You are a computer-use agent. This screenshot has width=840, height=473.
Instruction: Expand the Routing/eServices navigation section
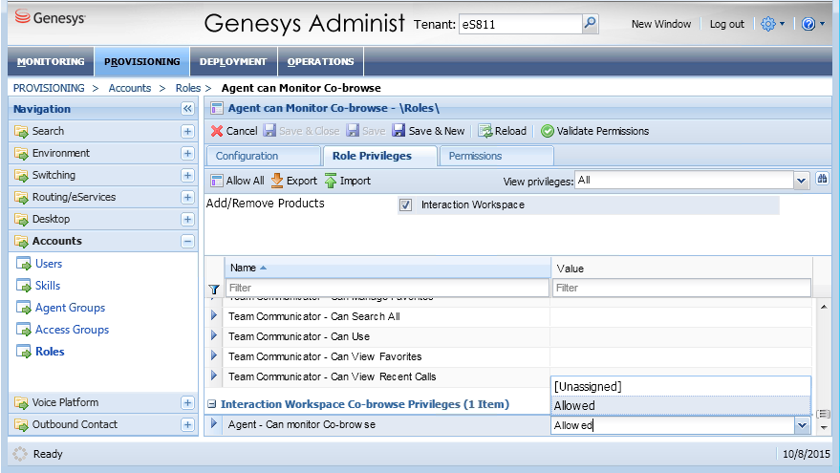(187, 197)
